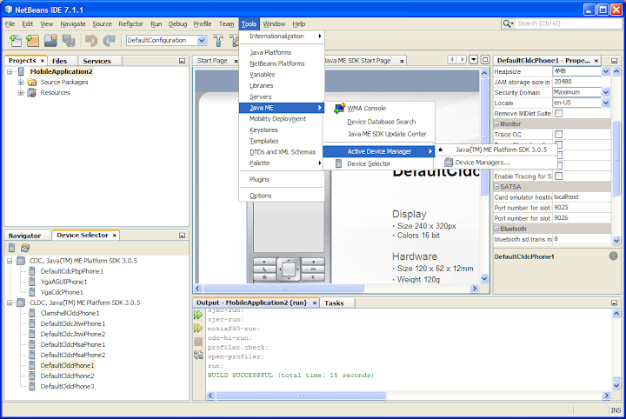Click the Re-run green arrows icon in Output
This screenshot has height=419, width=626.
tap(198, 315)
